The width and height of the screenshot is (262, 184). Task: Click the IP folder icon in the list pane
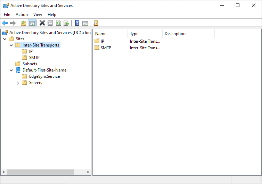tap(97, 41)
